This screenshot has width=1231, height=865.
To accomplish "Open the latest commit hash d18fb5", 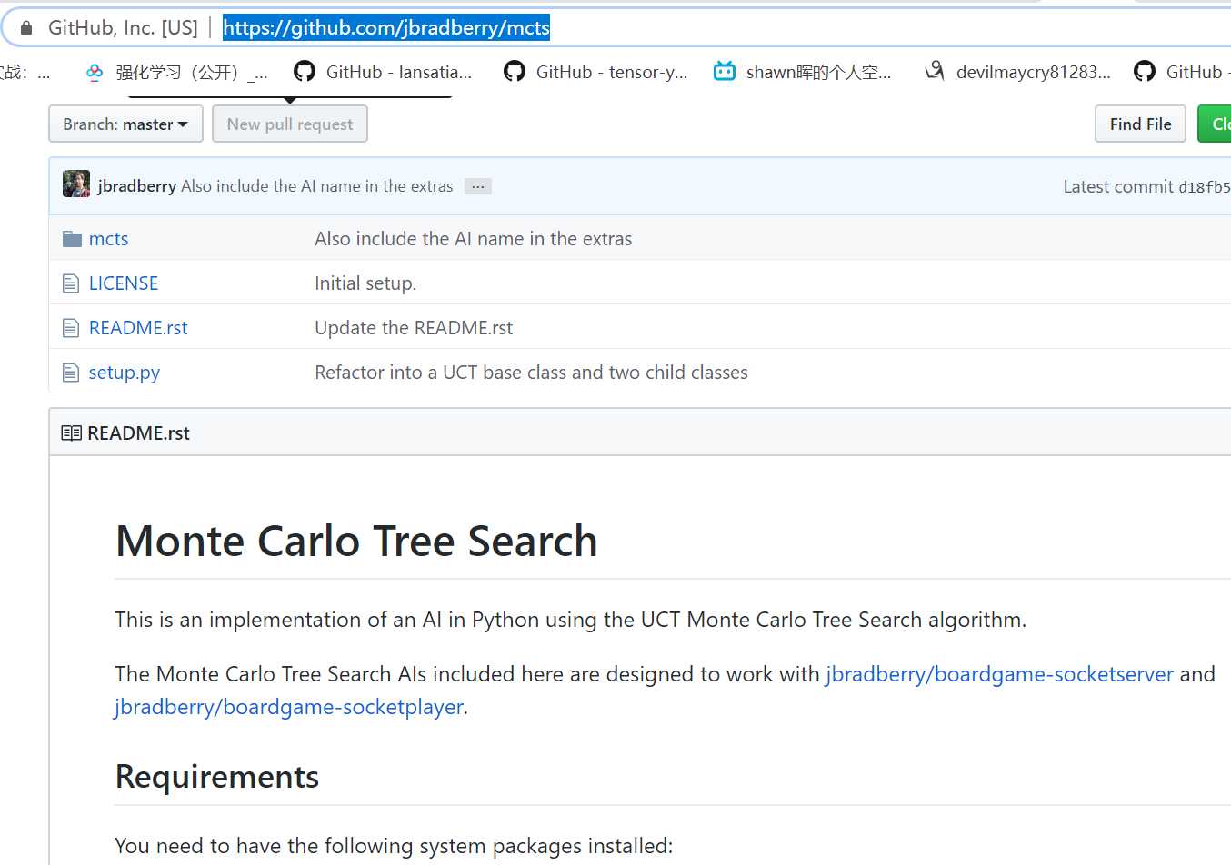I will click(1205, 187).
